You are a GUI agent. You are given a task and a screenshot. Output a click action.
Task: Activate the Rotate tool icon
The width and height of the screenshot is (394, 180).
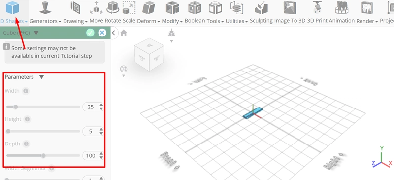pos(113,7)
